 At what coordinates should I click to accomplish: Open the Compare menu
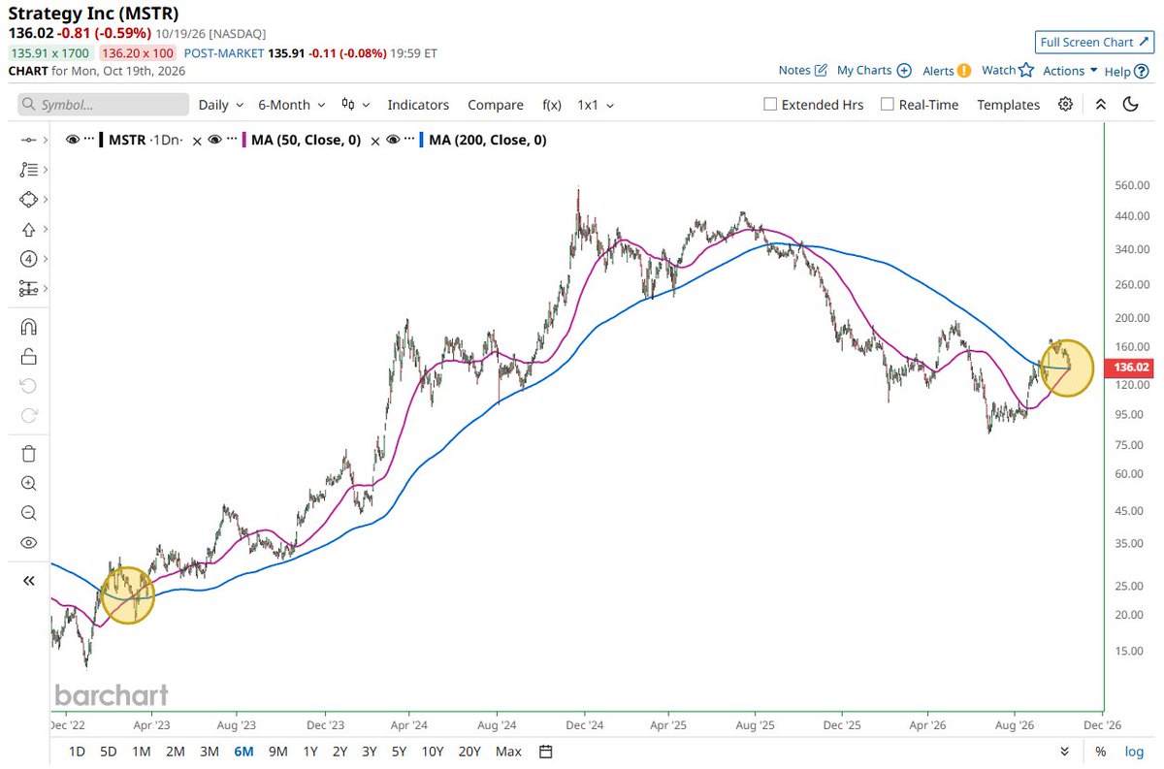click(496, 105)
